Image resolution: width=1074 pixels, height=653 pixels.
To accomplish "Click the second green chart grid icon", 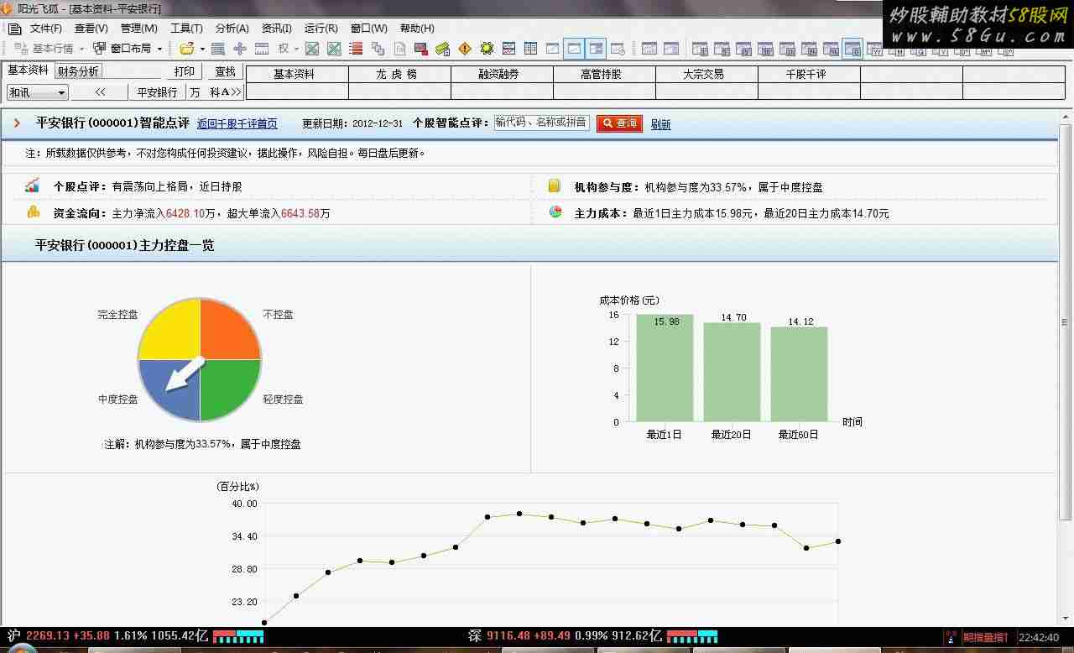I will point(334,49).
